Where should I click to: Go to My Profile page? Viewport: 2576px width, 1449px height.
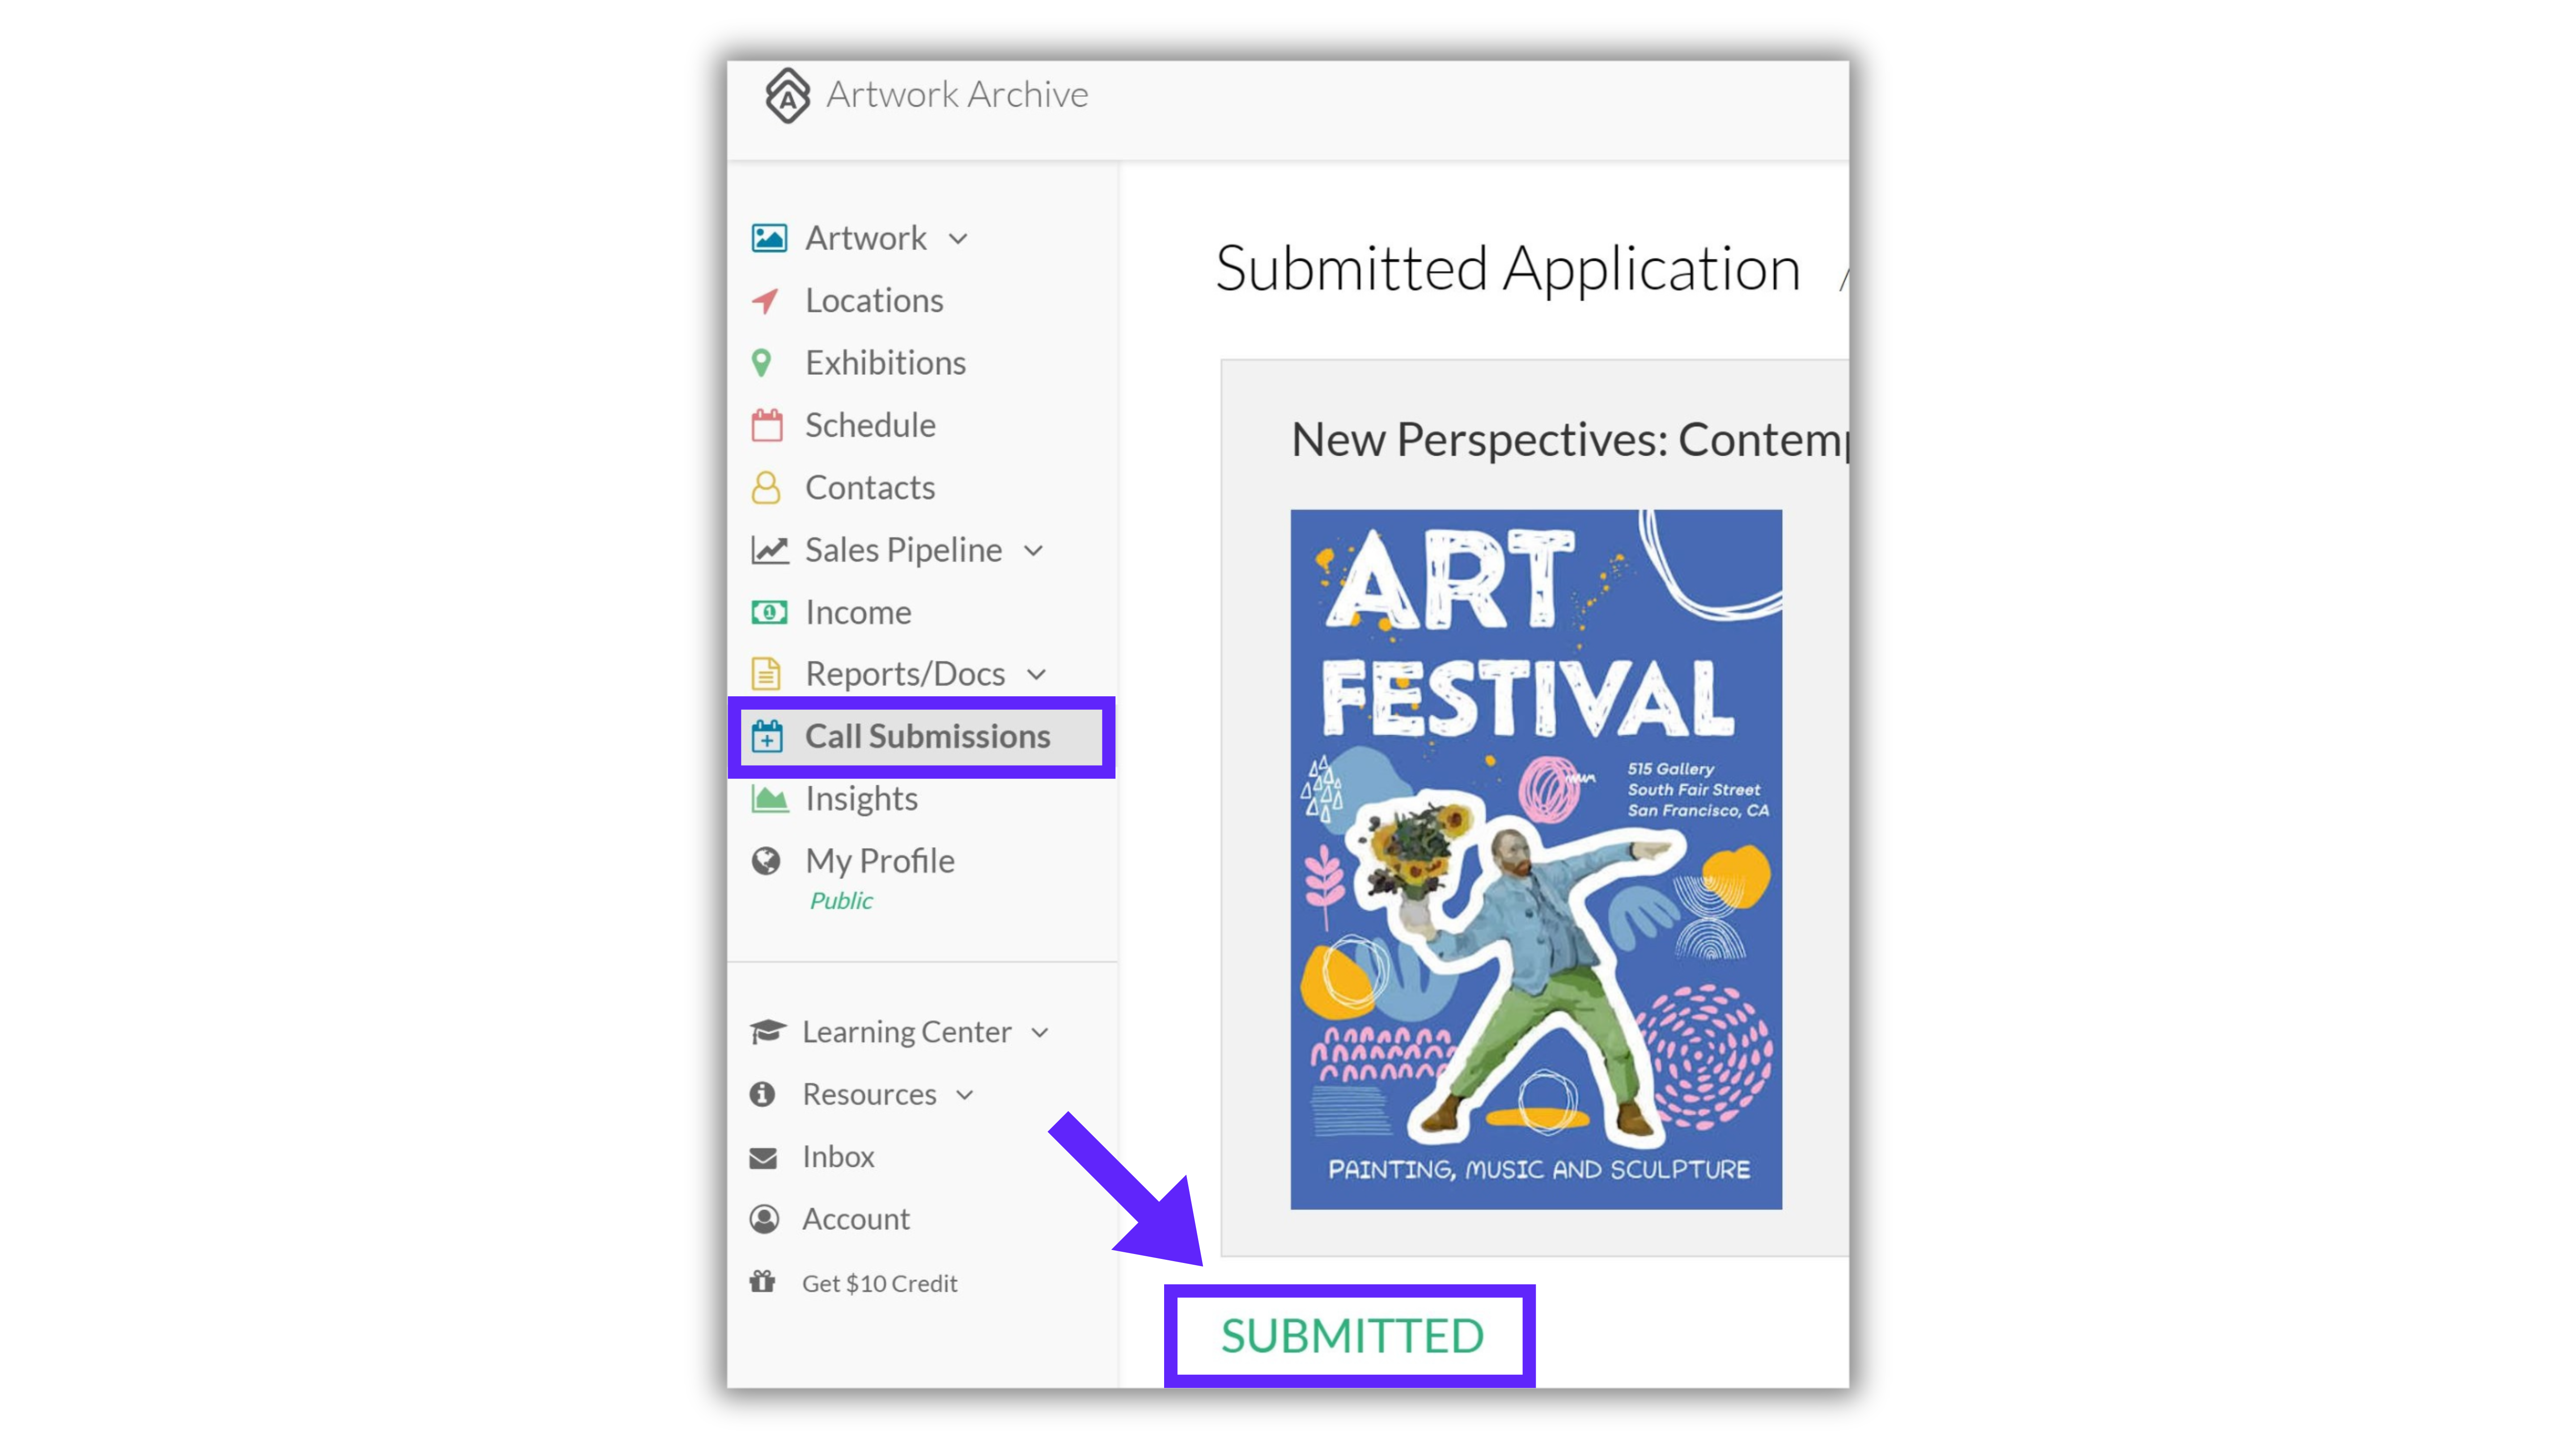(x=880, y=861)
